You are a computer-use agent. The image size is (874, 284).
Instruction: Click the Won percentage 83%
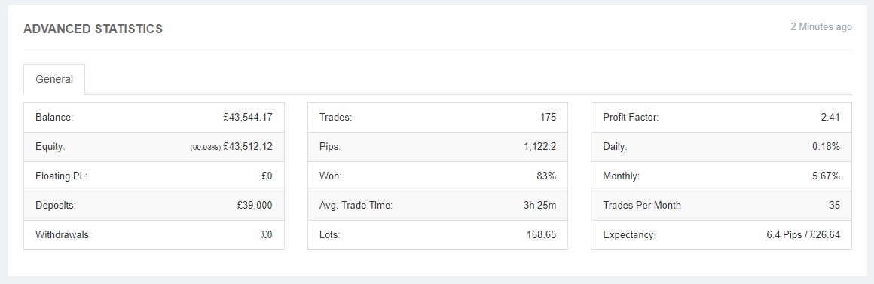click(546, 176)
